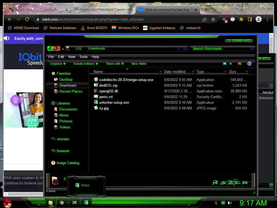
Task: Open the Malware Database bookmark
Action: pyautogui.click(x=60, y=28)
